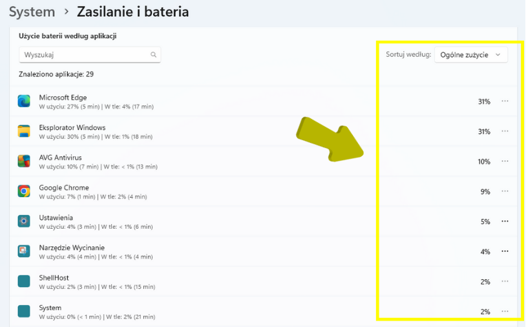This screenshot has height=327, width=526.
Task: Click the AVG Antivirus icon
Action: pyautogui.click(x=24, y=161)
